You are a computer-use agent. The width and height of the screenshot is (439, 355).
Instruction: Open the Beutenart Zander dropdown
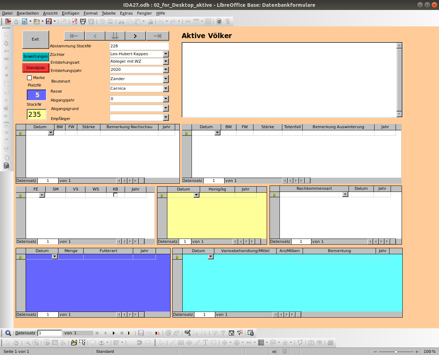pos(166,79)
